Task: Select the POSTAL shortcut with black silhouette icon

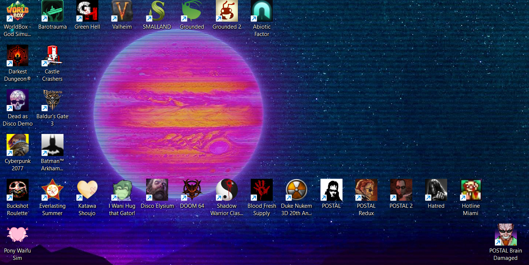Action: pos(331,190)
